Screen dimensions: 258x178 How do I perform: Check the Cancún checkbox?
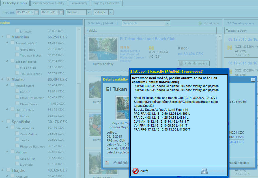17,91
